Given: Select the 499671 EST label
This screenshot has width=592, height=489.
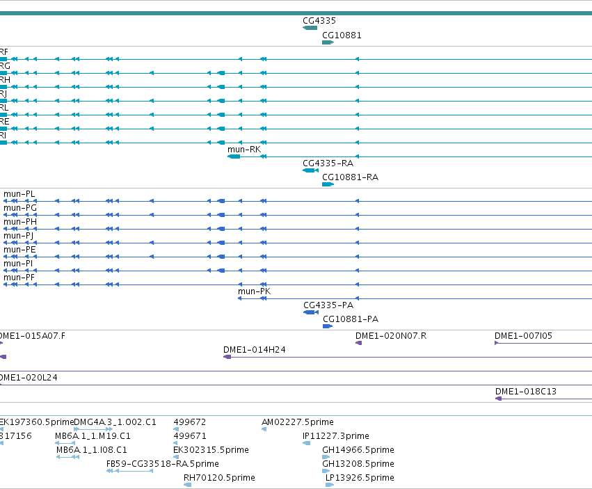Looking at the screenshot, I should click(x=190, y=436).
